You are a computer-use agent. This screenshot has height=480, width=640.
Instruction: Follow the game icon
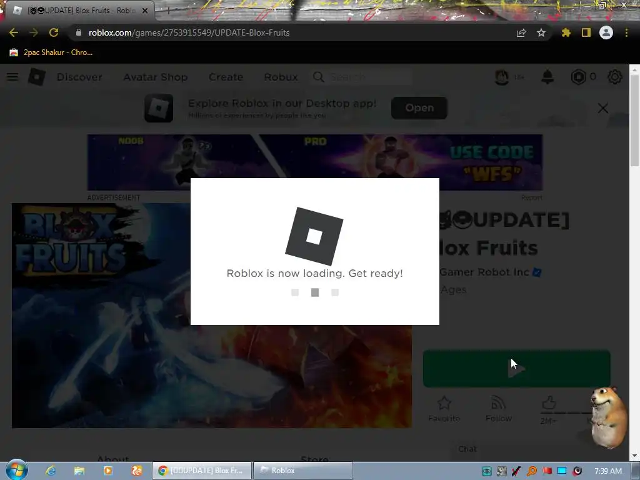[498, 409]
